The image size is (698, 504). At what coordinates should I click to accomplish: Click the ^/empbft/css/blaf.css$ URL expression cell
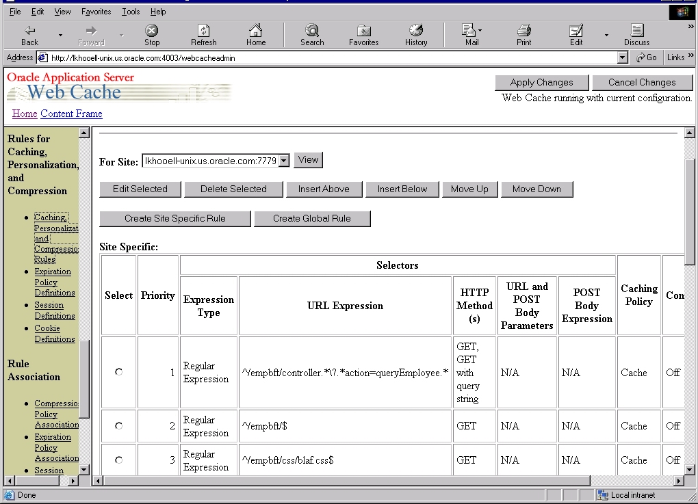click(x=345, y=460)
